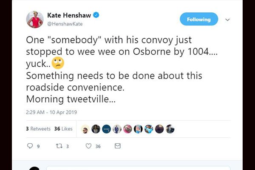Toggle the Following button
Image resolution: width=255 pixels, height=170 pixels.
199,19
